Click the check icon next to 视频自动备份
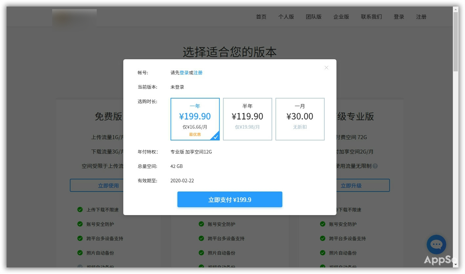465x274 pixels. (x=80, y=267)
